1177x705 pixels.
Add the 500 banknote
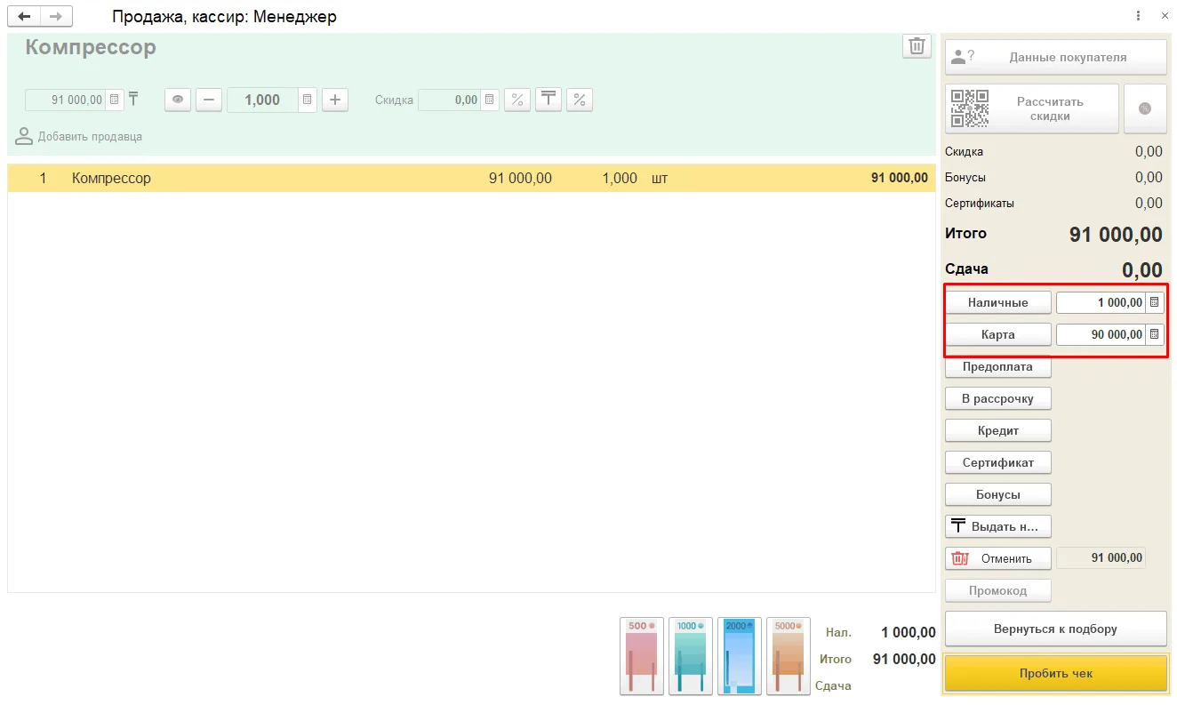click(x=642, y=656)
